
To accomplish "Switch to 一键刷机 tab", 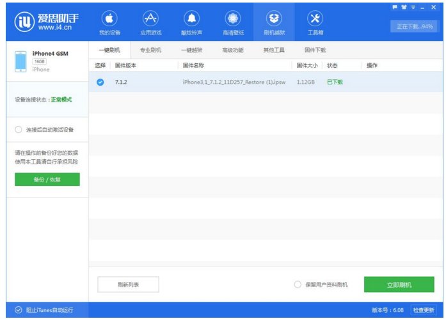I will 109,50.
